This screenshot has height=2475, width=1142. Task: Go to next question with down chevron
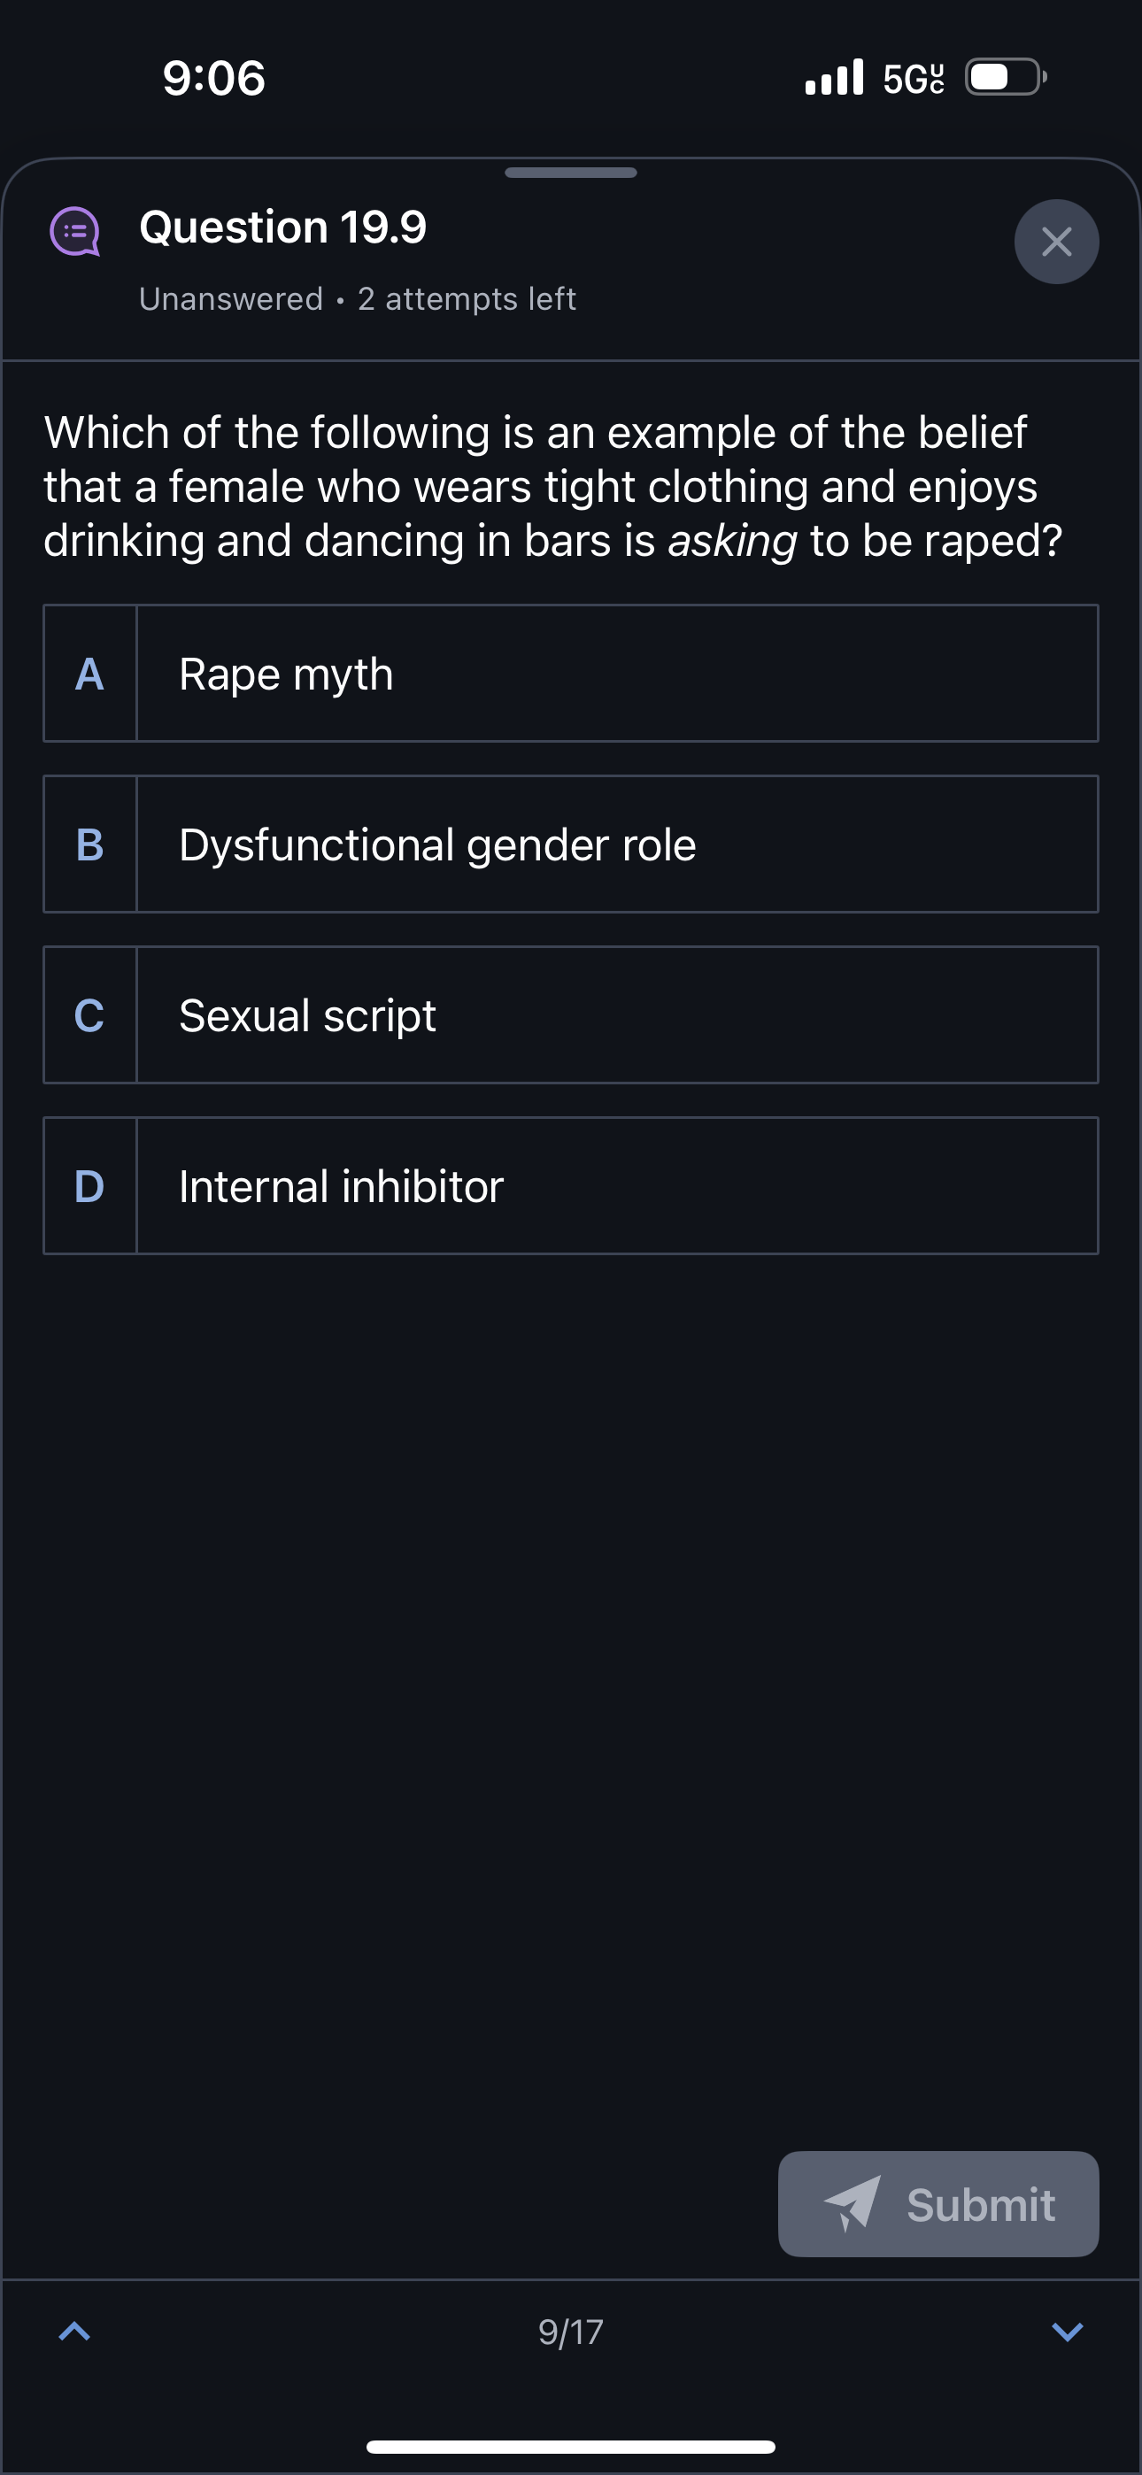coord(1066,2330)
